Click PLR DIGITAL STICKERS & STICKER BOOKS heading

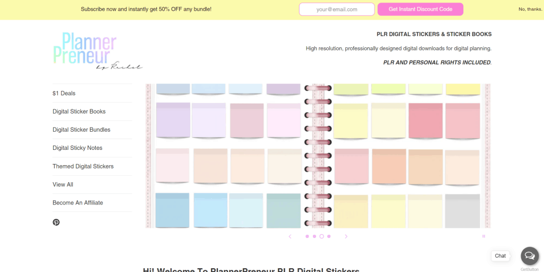(x=434, y=35)
